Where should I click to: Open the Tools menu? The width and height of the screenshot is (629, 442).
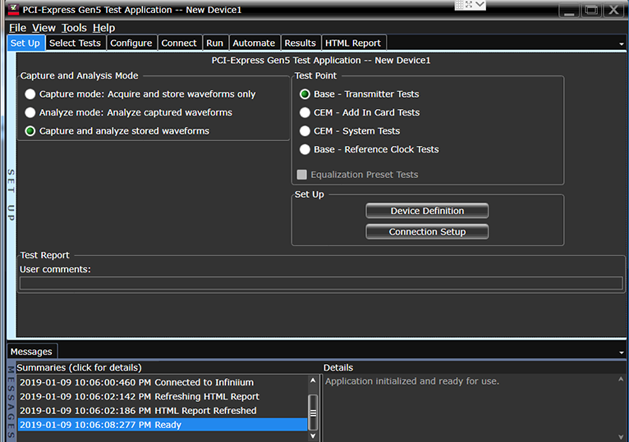[x=74, y=28]
